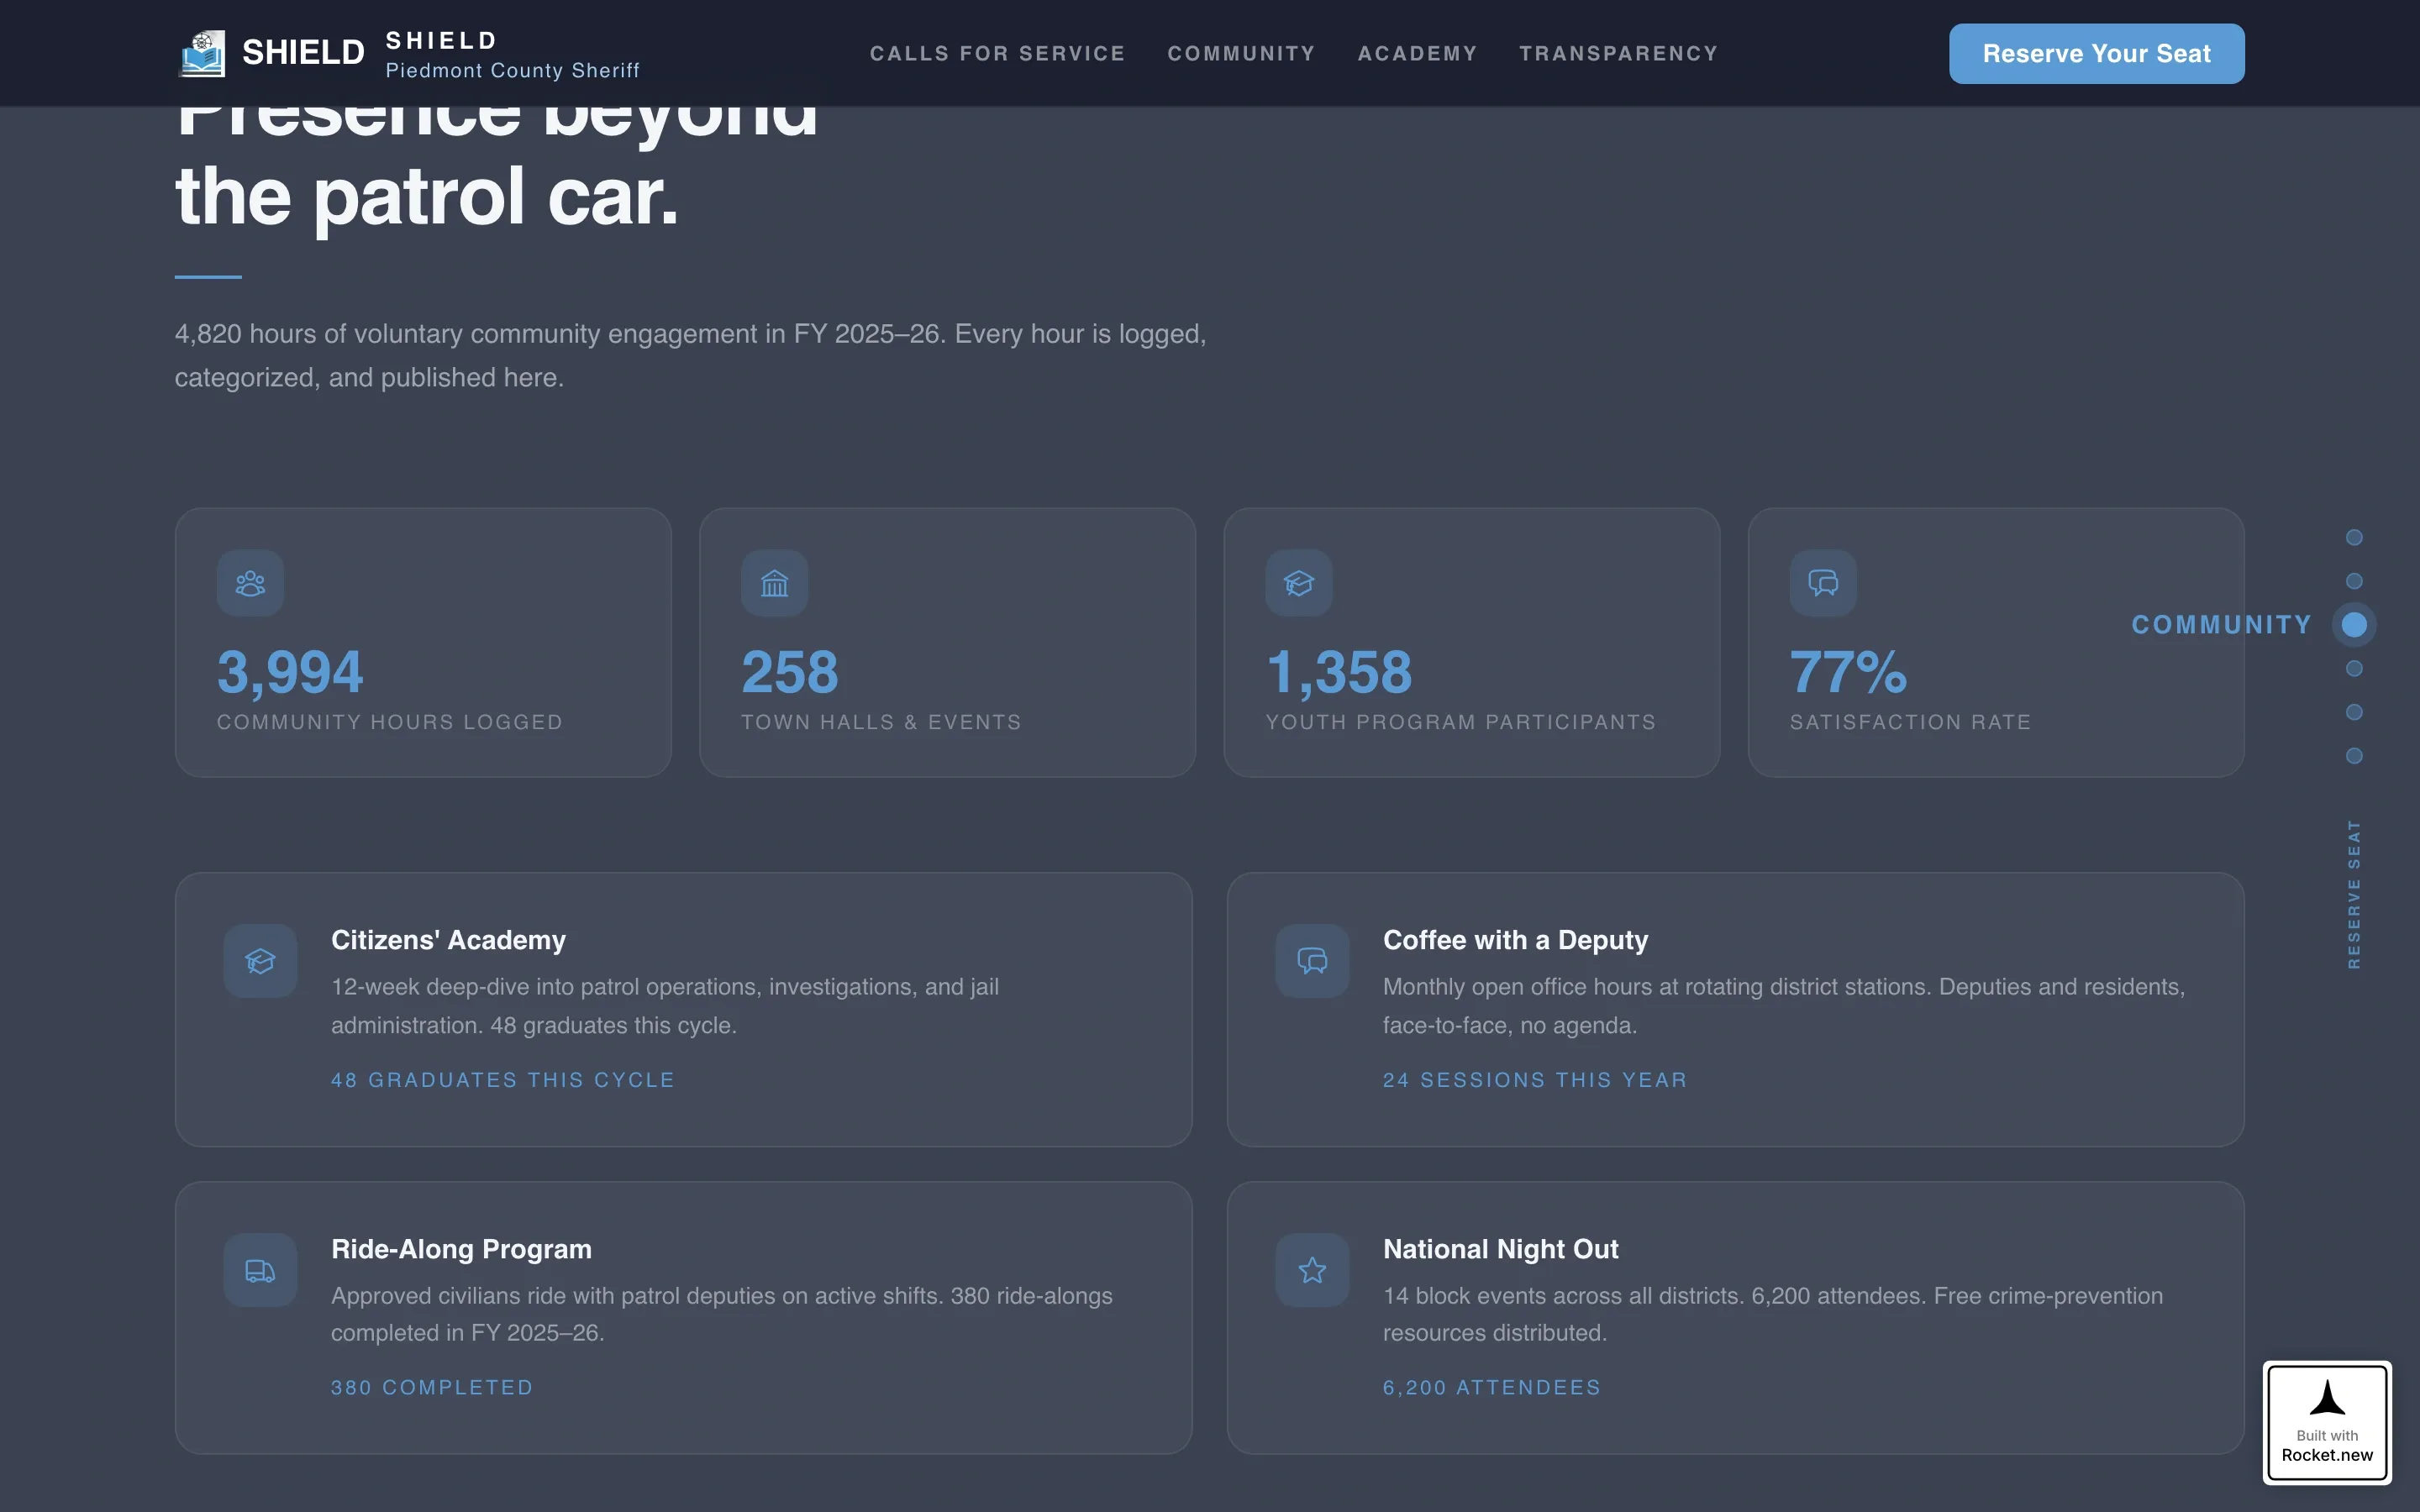The height and width of the screenshot is (1512, 2420).
Task: Click Community Hours Logged label
Action: click(x=390, y=722)
